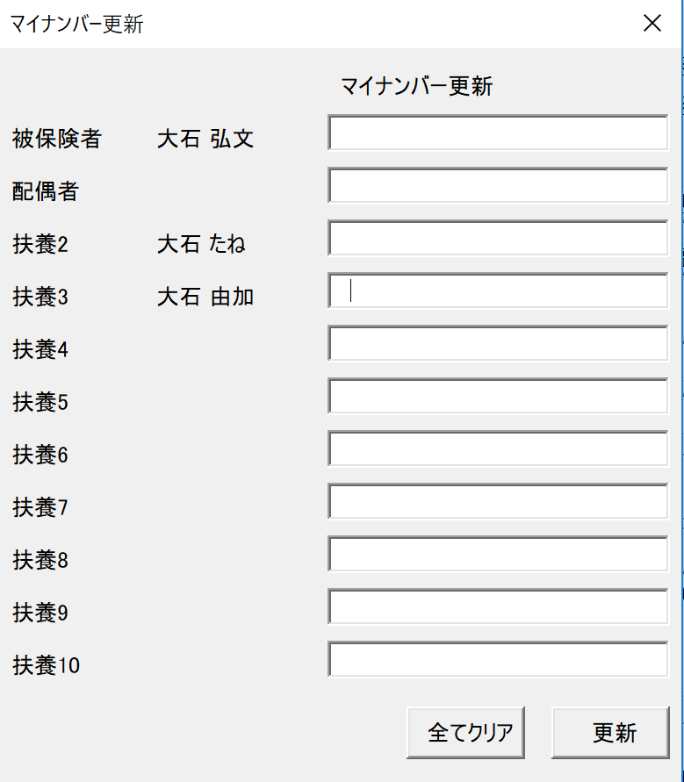Image resolution: width=684 pixels, height=782 pixels.
Task: Select the 扶養2 大石 たね input field
Action: point(498,238)
